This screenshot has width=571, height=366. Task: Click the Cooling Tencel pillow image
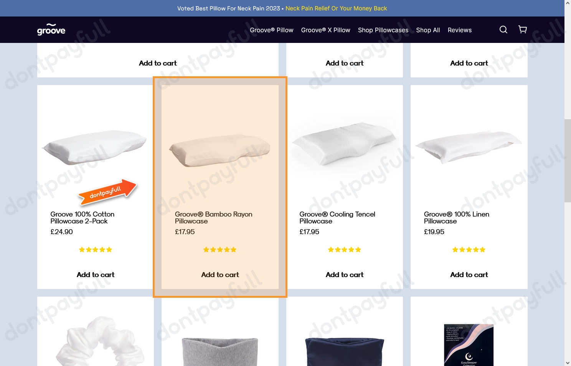tap(345, 144)
